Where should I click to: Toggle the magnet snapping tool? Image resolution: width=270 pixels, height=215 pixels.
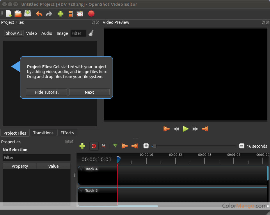click(94, 146)
